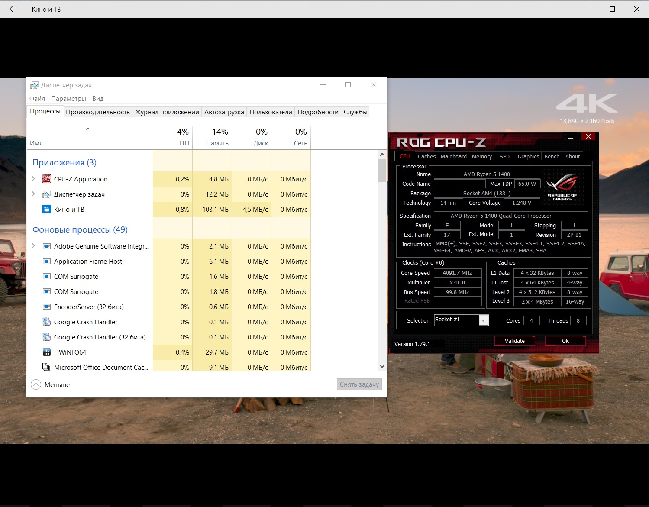Sort processes by the Диск column
The width and height of the screenshot is (649, 507).
click(x=252, y=137)
